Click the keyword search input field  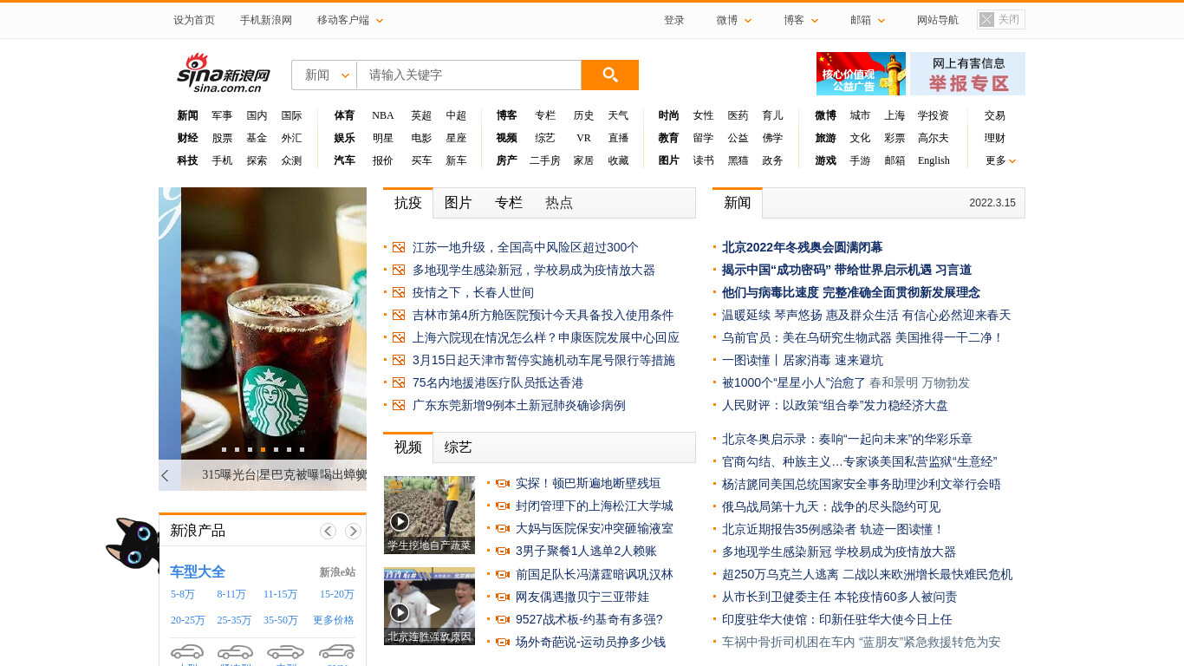(469, 75)
